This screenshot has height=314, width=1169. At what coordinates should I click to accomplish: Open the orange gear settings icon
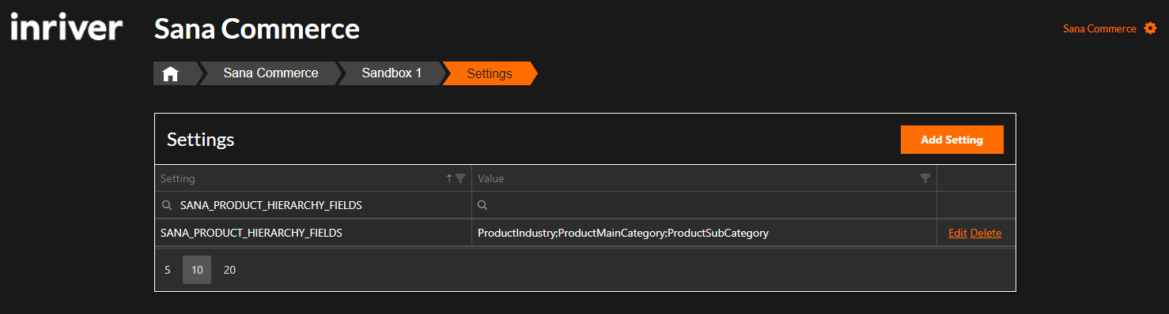coord(1151,28)
